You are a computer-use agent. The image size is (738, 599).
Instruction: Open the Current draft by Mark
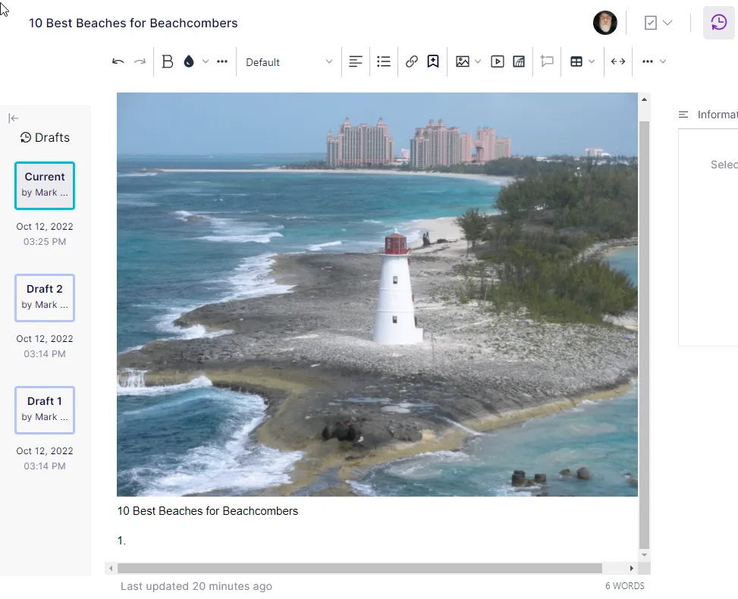pyautogui.click(x=45, y=186)
